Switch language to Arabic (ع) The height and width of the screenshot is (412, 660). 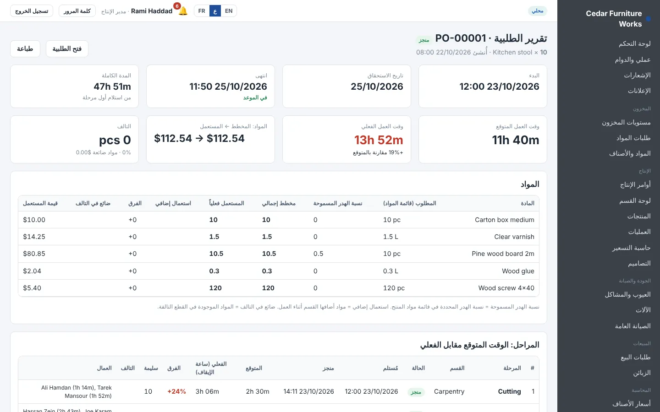point(215,11)
